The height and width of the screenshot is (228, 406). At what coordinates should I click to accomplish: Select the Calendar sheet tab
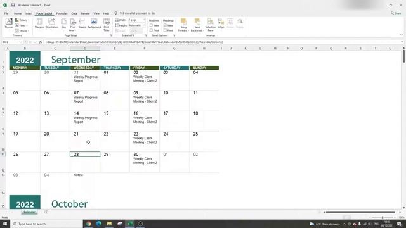pos(29,212)
